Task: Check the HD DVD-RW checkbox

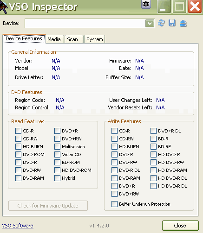Action: tap(153, 162)
